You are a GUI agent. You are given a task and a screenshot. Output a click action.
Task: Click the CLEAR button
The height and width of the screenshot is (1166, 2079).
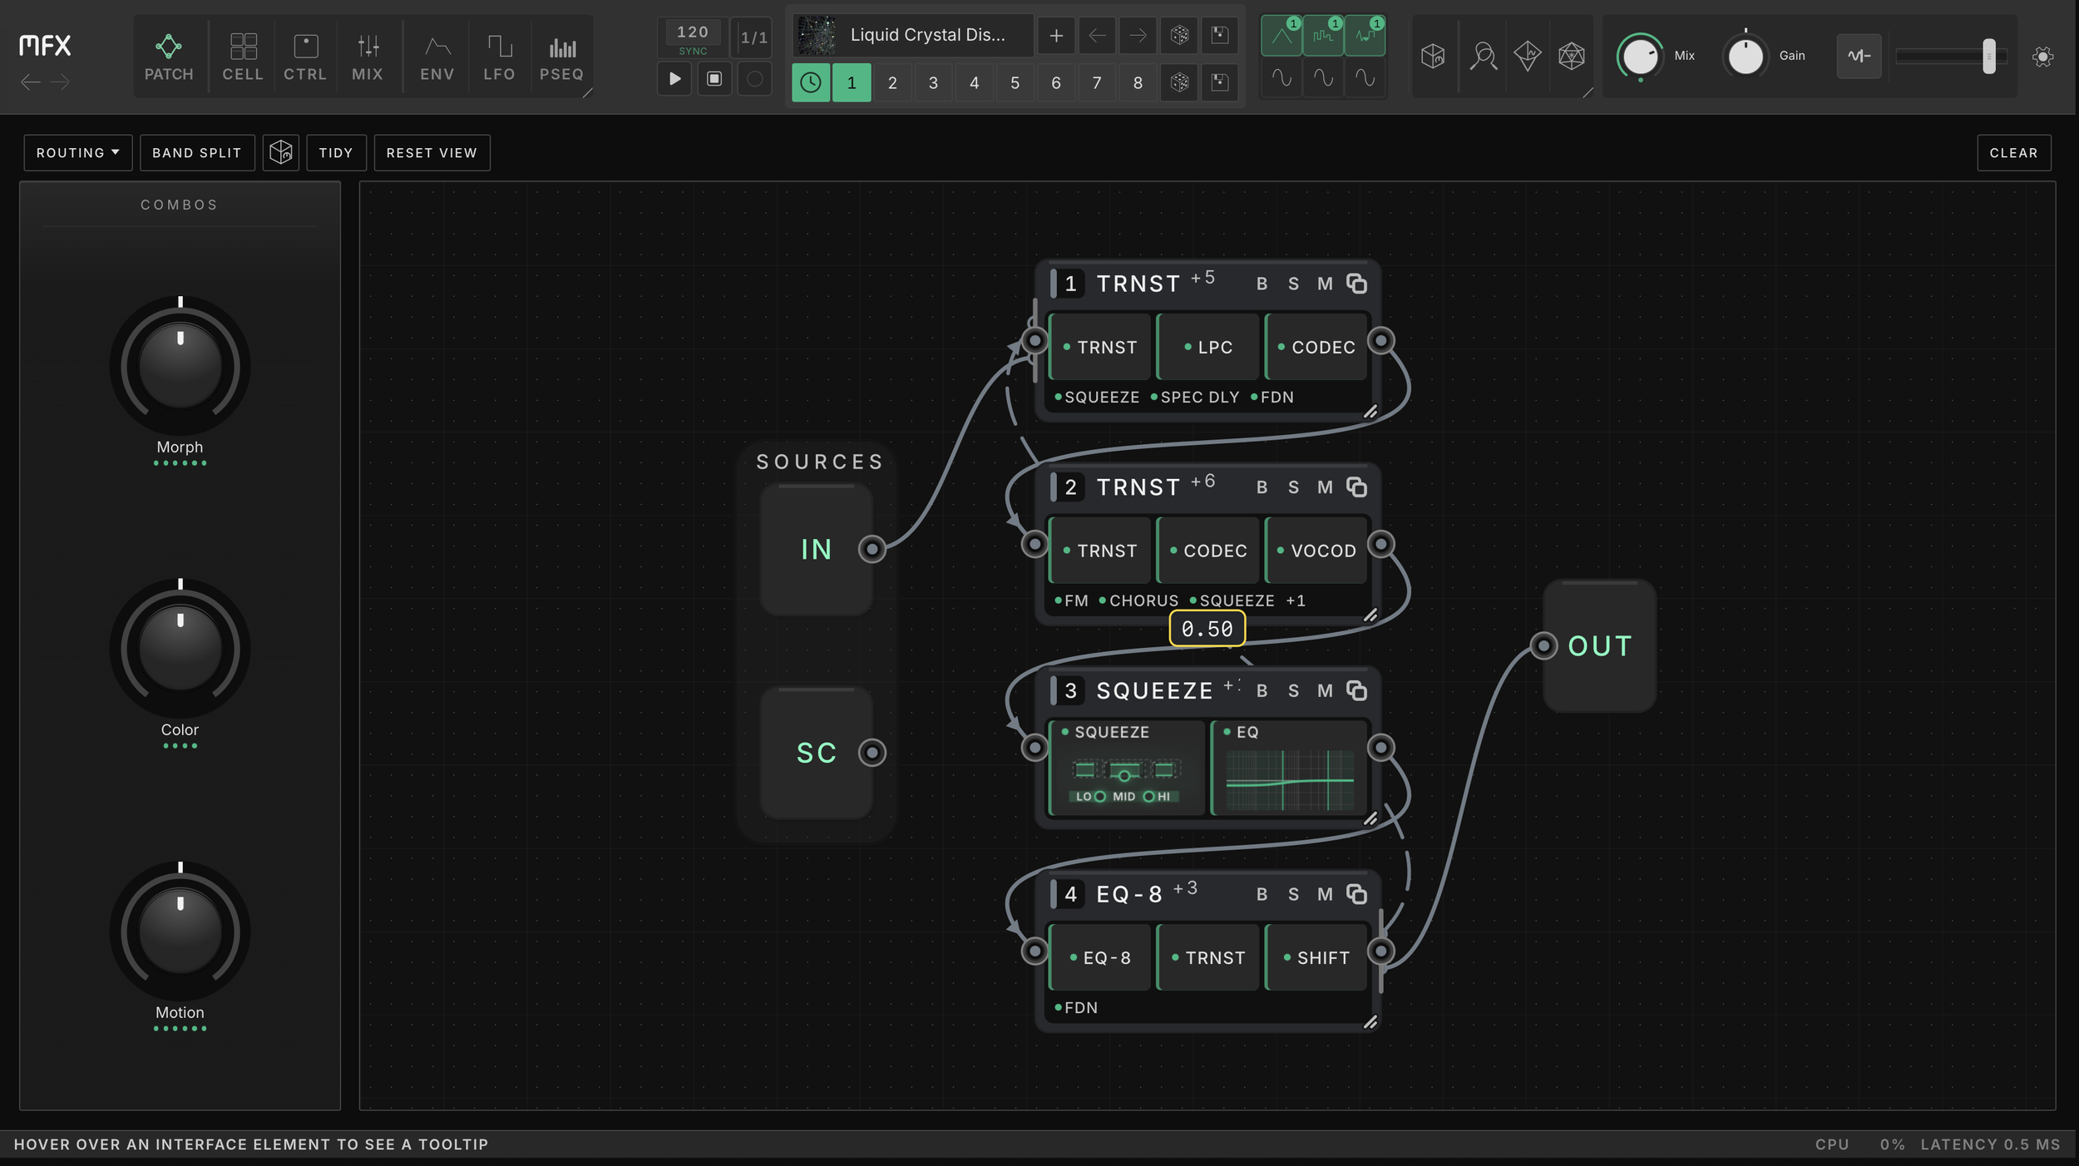tap(2013, 153)
